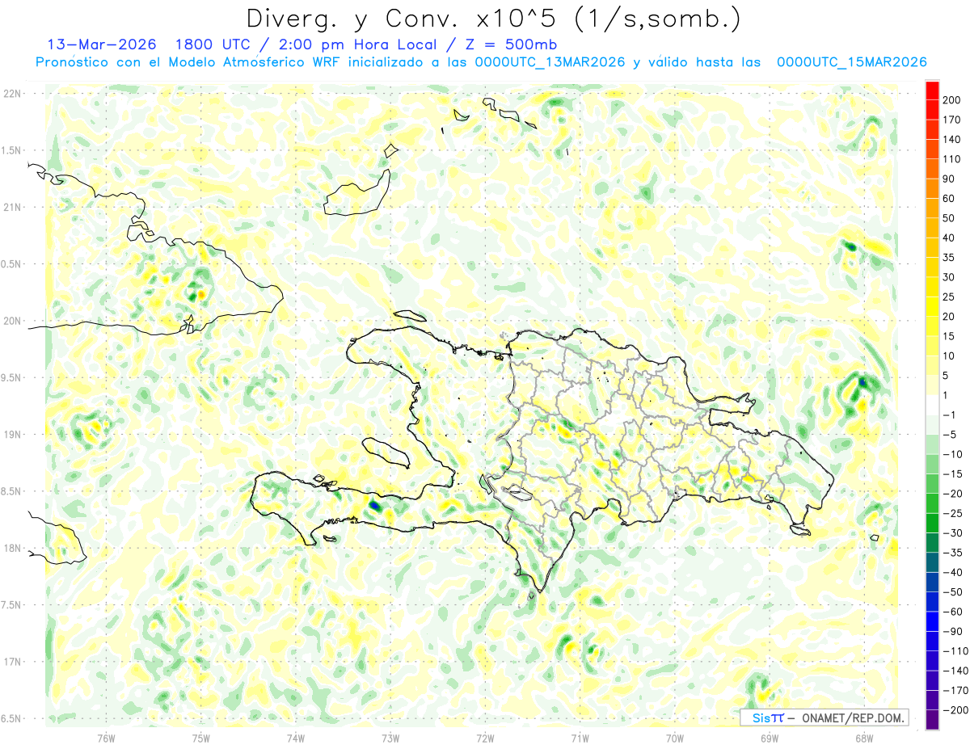Pick the dark purple bottom colorbar segment
The width and height of the screenshot is (970, 749).
pos(932,720)
